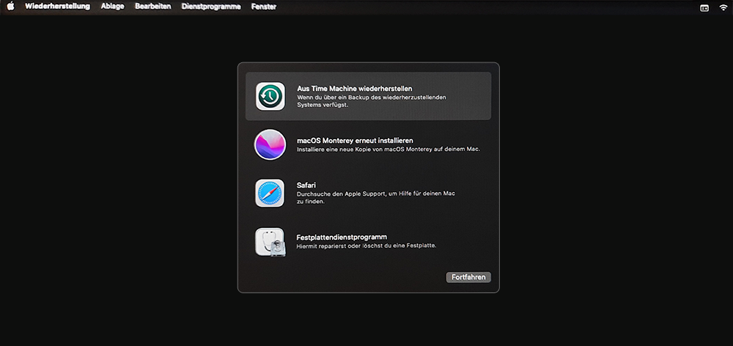
Task: Click the Time Machine icon
Action: coord(270,96)
